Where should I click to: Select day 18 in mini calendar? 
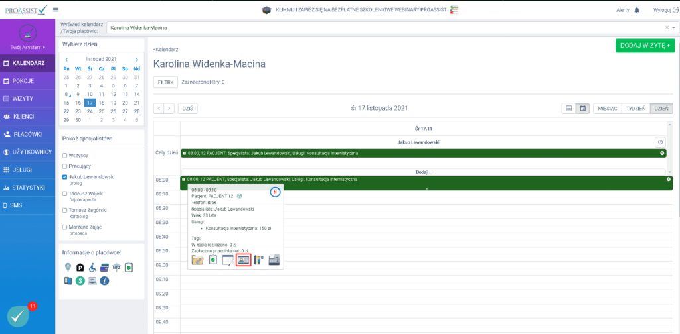tap(102, 103)
